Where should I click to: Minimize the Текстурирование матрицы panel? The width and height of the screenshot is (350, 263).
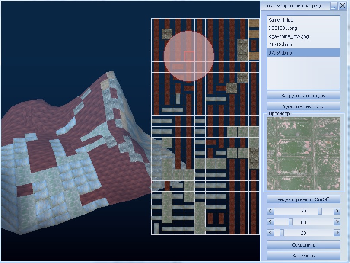pos(333,6)
